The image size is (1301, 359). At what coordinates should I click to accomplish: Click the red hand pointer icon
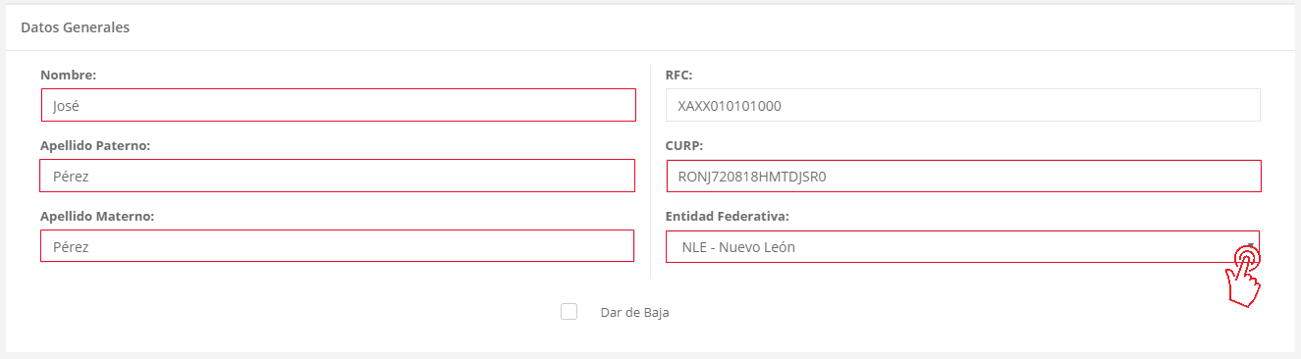[1243, 275]
